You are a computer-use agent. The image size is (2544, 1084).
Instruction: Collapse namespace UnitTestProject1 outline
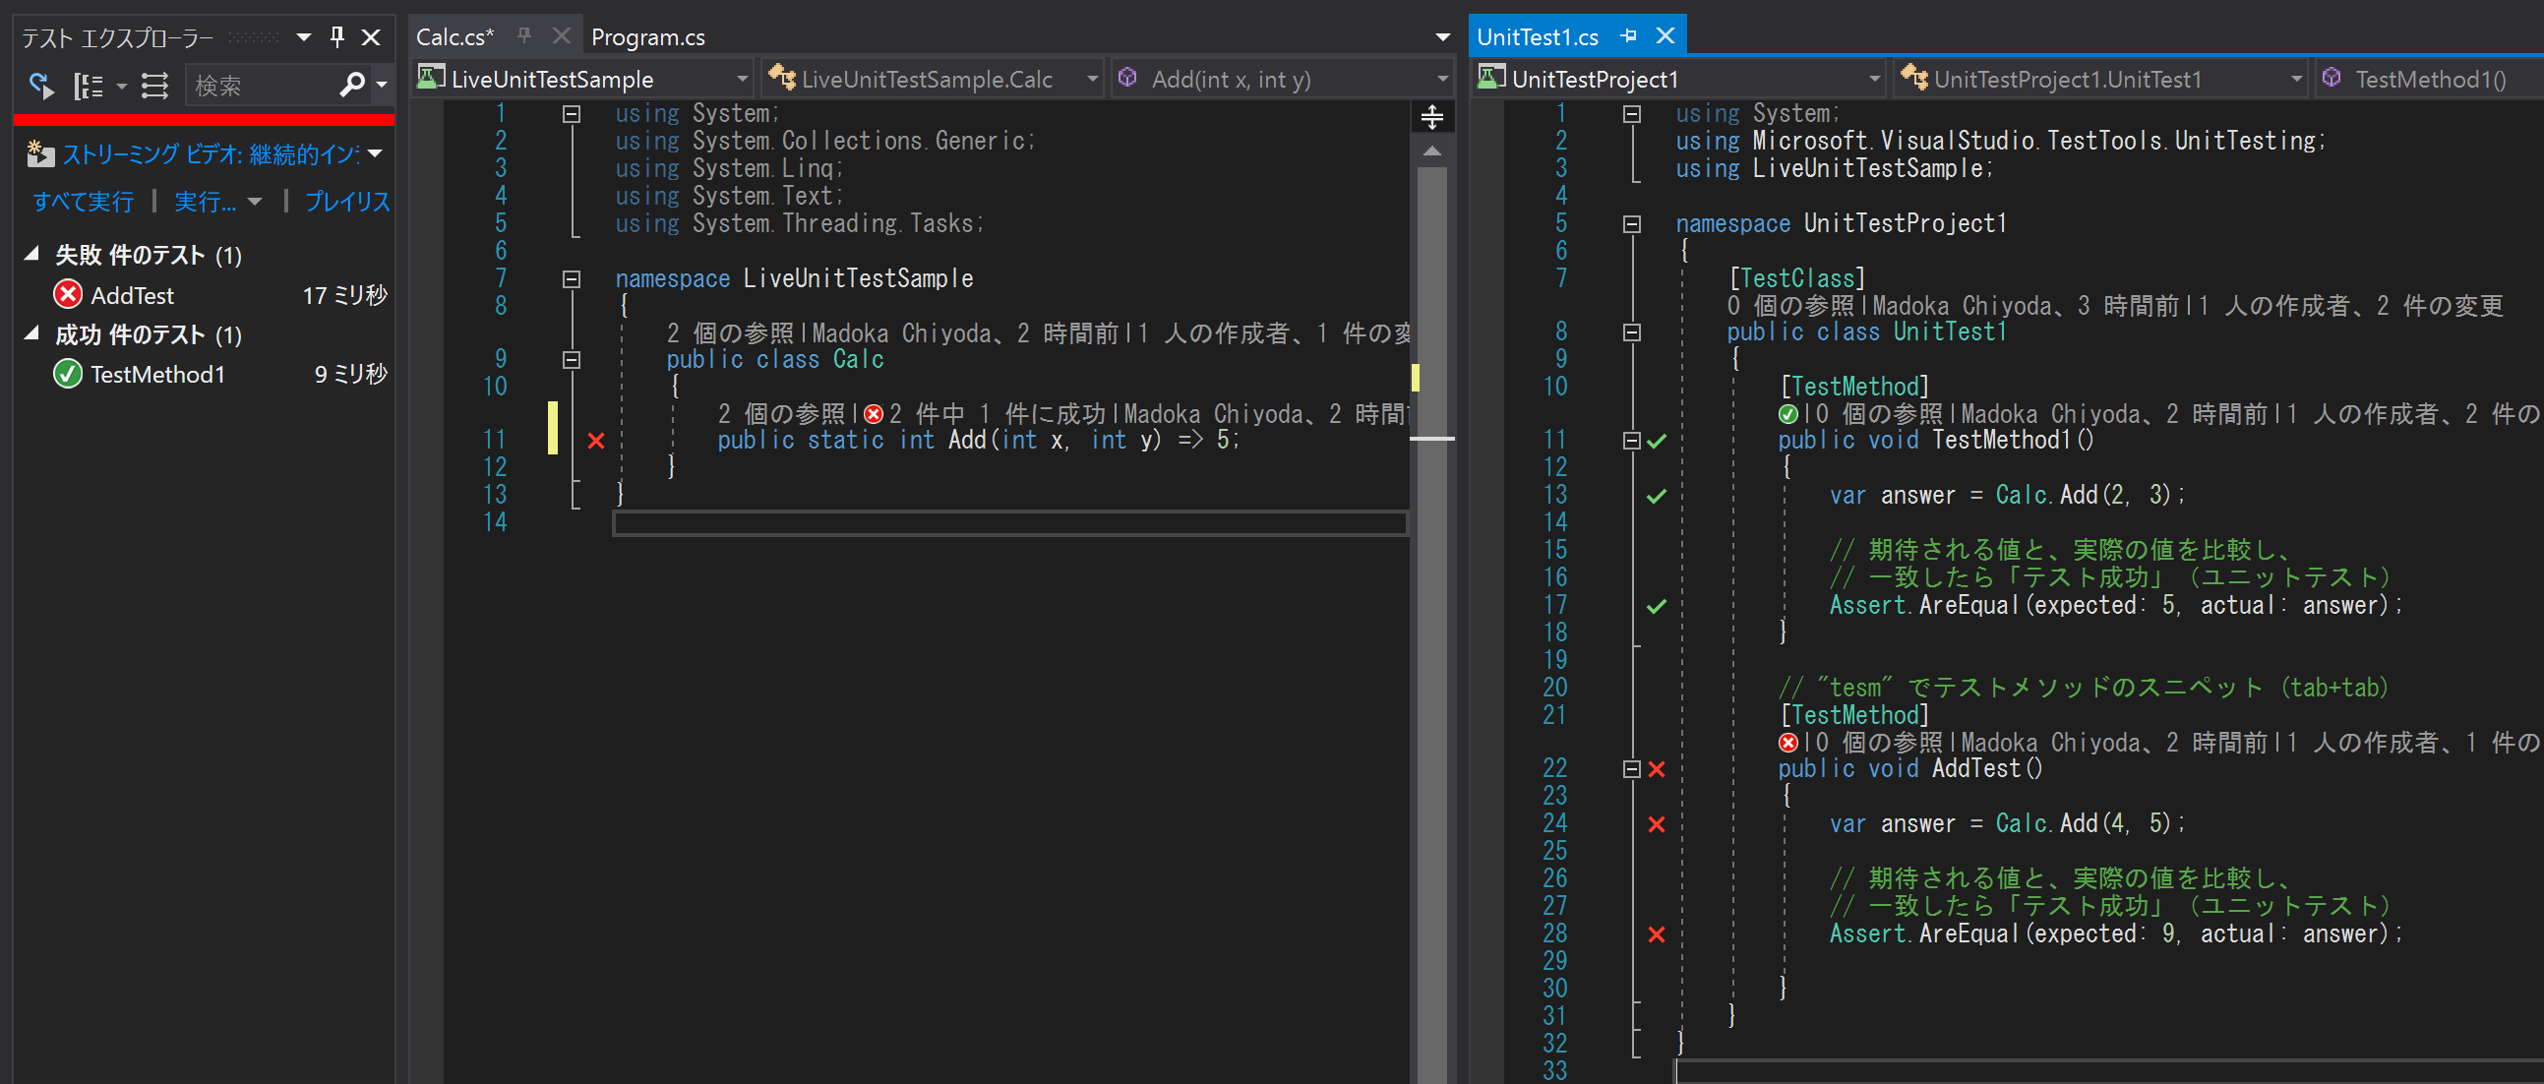1631,224
